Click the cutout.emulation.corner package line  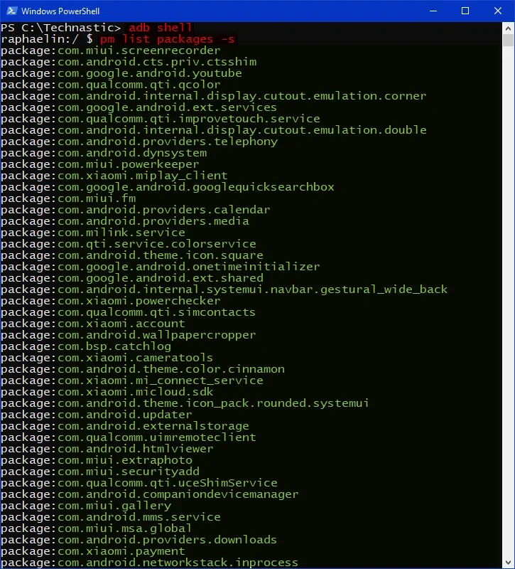(214, 96)
